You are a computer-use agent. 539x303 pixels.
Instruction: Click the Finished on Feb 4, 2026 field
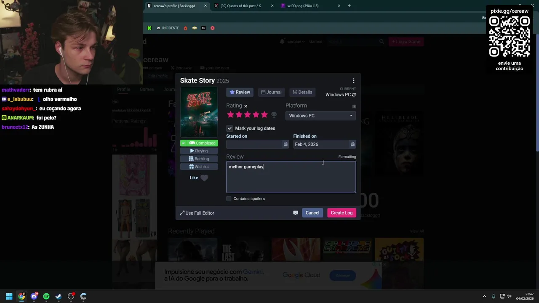pyautogui.click(x=321, y=144)
